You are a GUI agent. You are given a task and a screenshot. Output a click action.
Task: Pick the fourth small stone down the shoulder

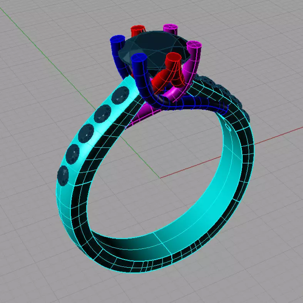tap(72, 154)
